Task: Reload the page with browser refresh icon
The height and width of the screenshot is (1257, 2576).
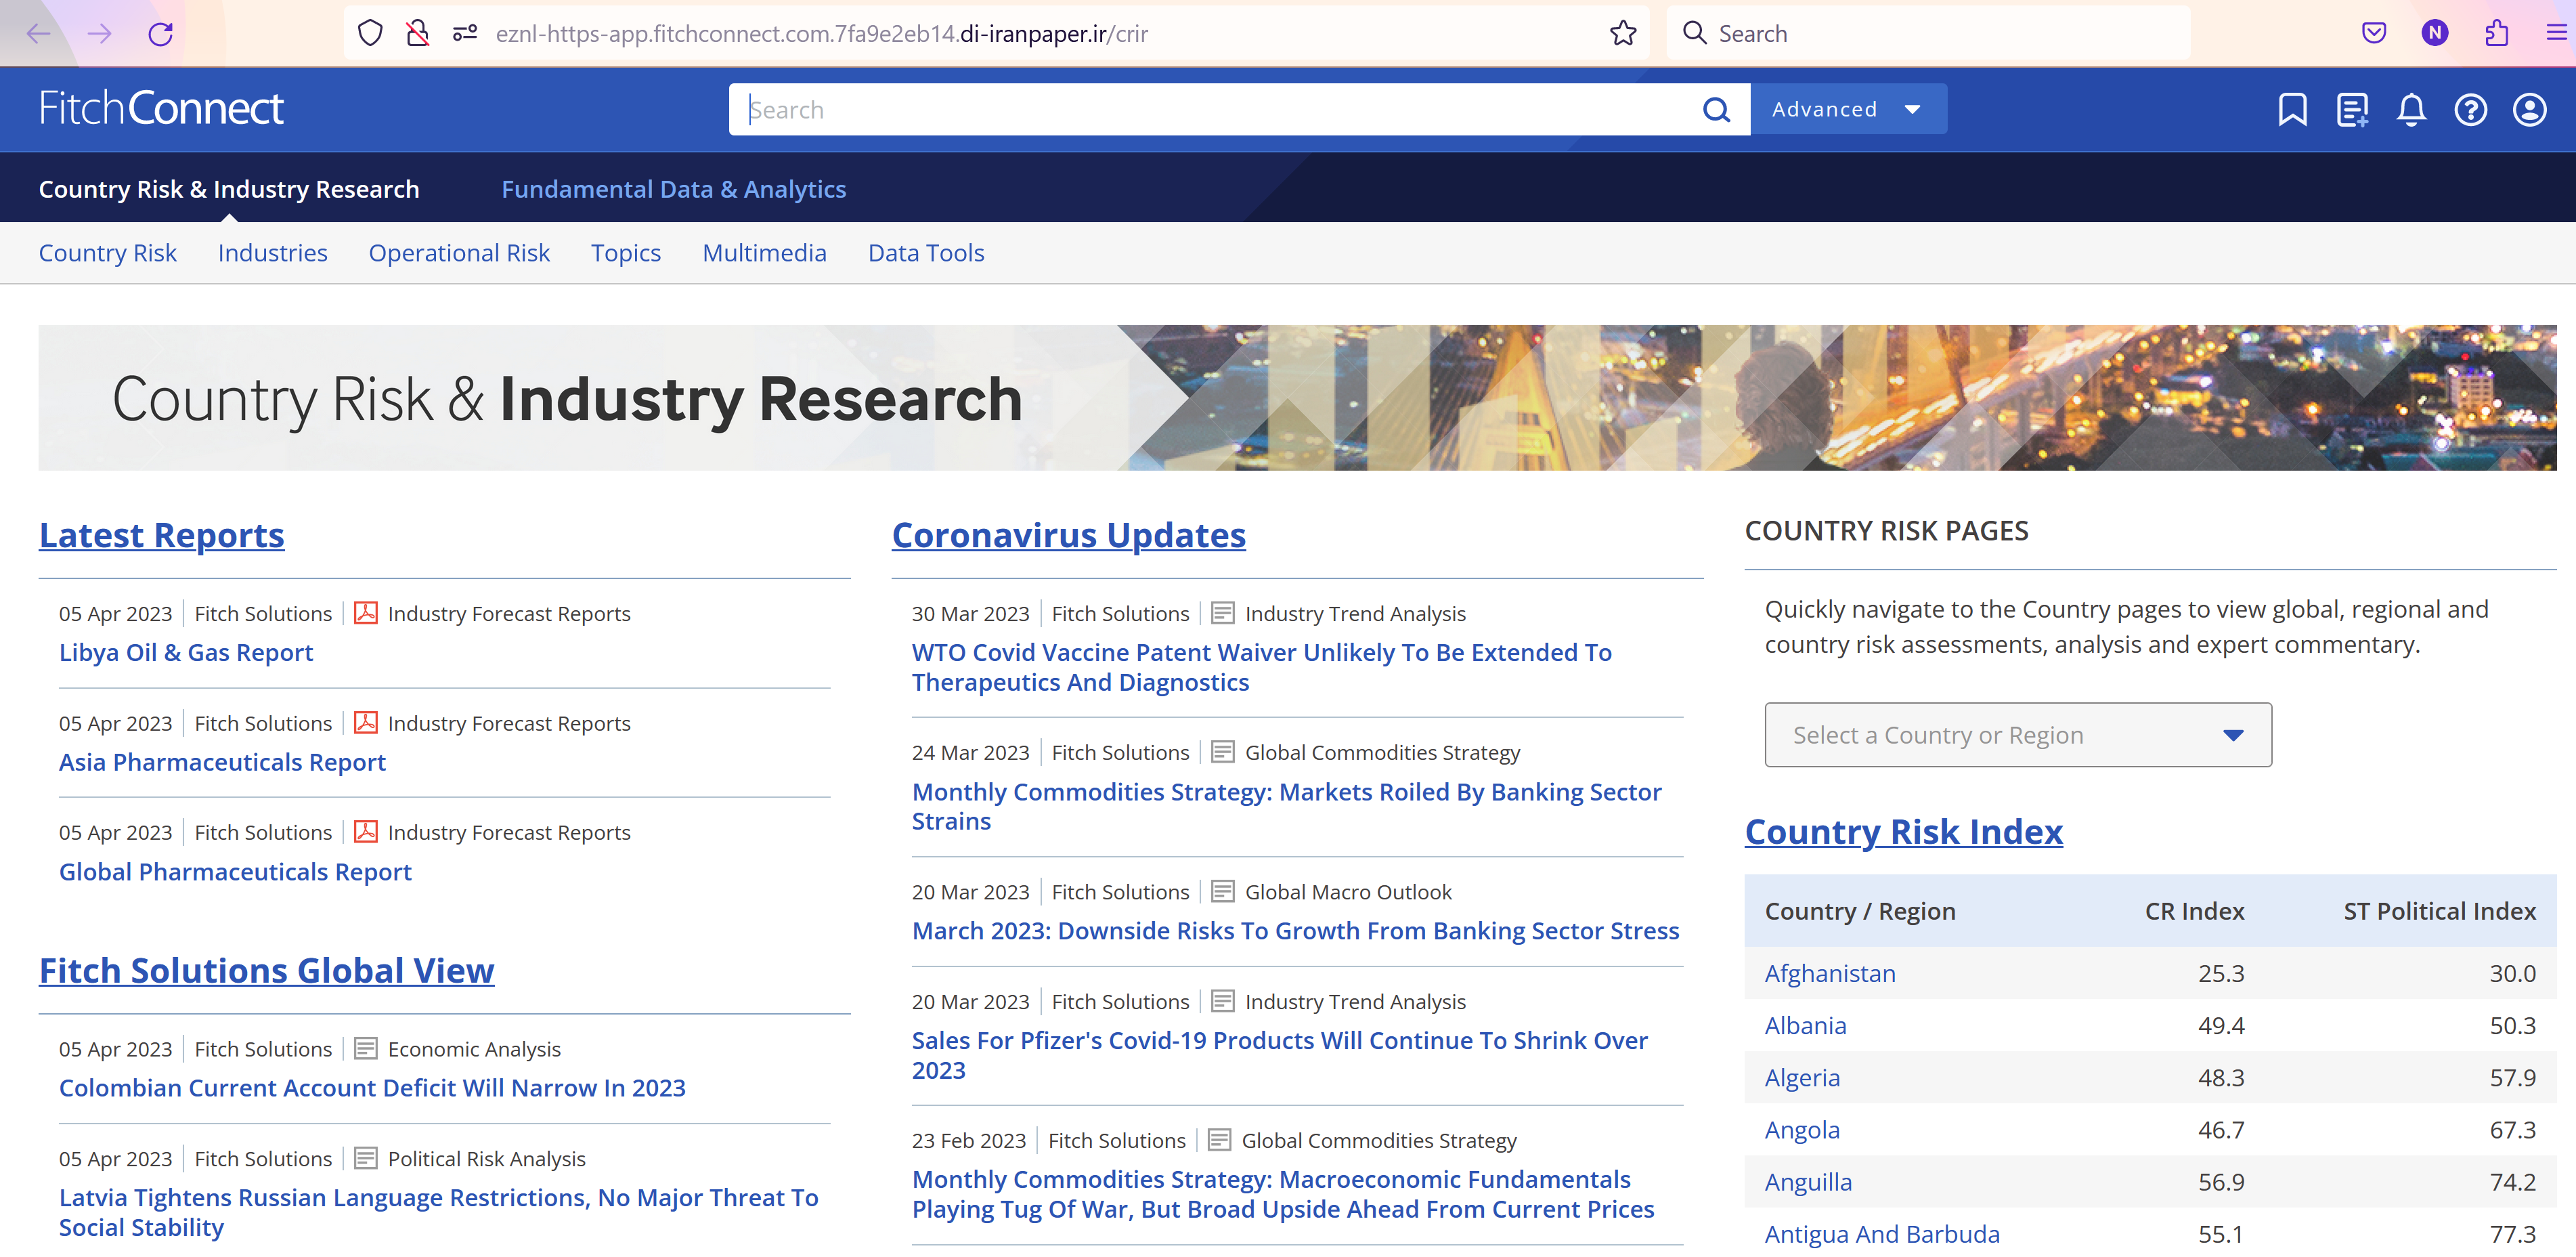Action: point(160,34)
